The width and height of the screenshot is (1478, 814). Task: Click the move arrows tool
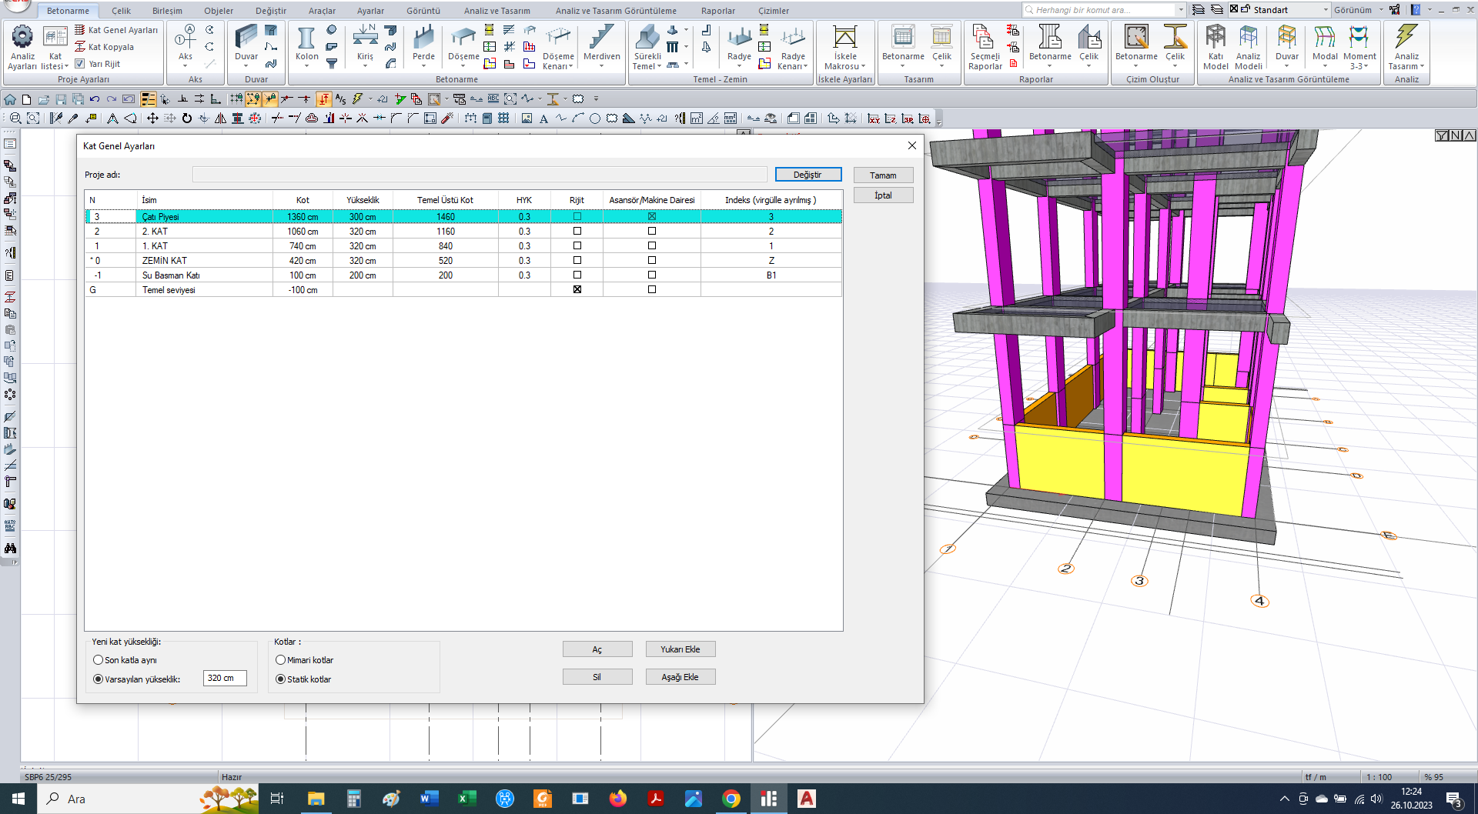152,118
